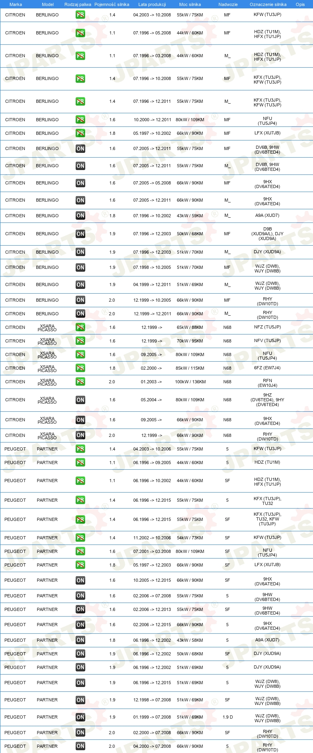Select the ON icon in the Xsara Picasso 05.2004 row
Image resolution: width=313 pixels, height=753 pixels.
point(80,400)
